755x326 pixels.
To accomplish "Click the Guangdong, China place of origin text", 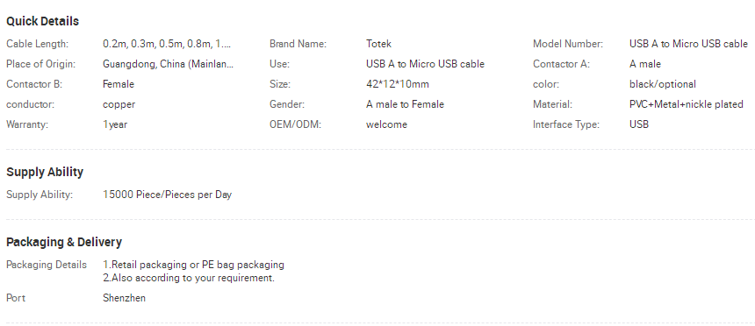I will [168, 64].
